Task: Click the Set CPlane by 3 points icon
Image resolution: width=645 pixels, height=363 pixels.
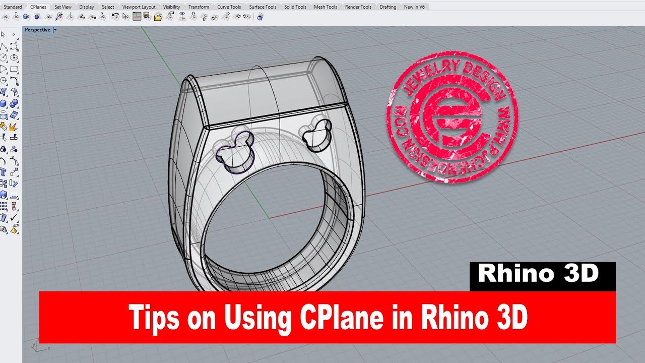Action: point(82,17)
